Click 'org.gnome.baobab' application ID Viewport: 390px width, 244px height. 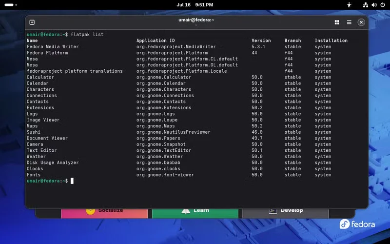158,163
